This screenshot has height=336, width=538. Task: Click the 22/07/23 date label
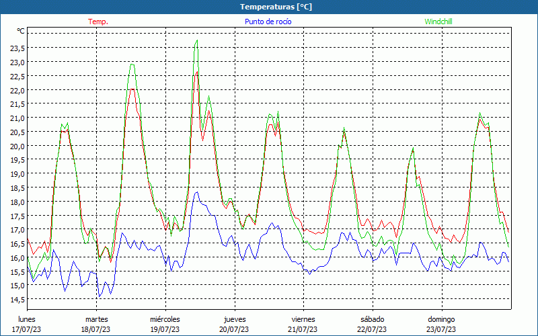point(372,329)
